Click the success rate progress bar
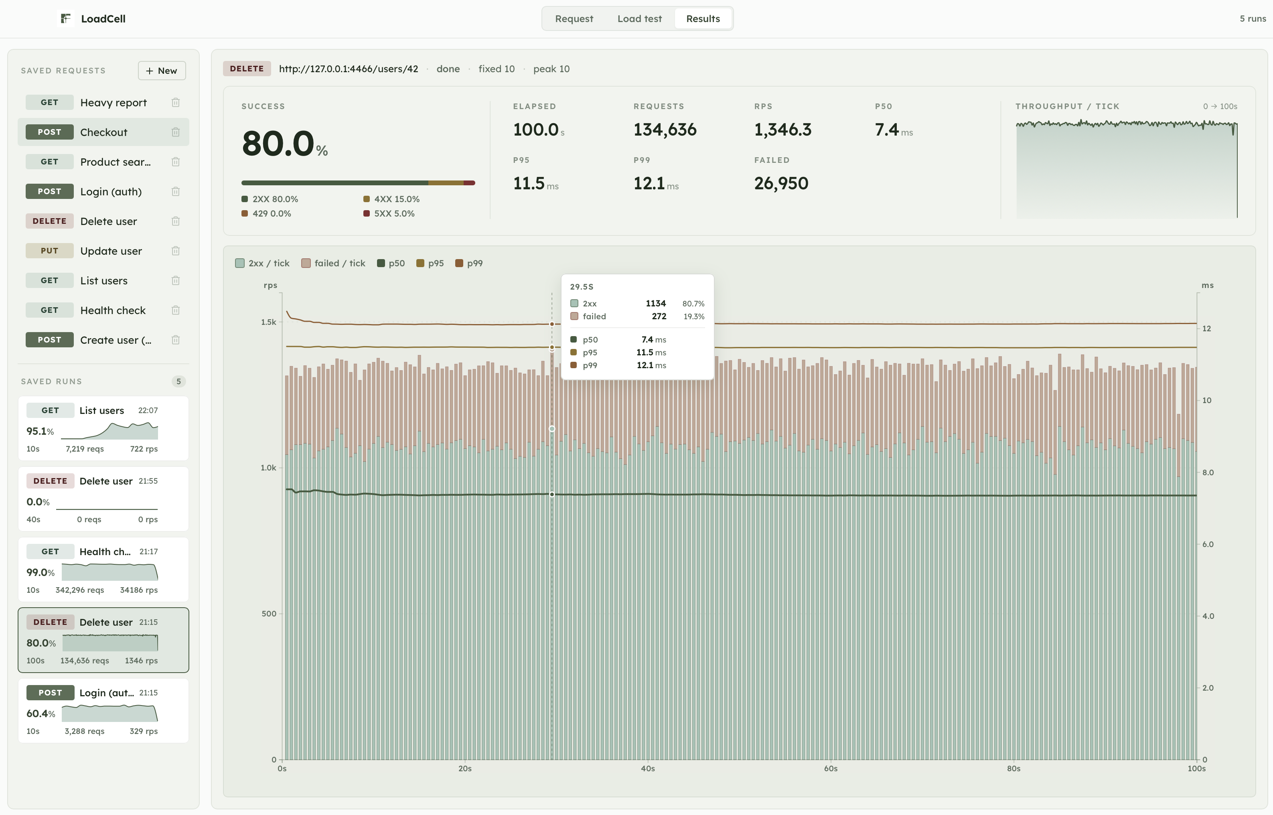The height and width of the screenshot is (815, 1273). pos(358,183)
